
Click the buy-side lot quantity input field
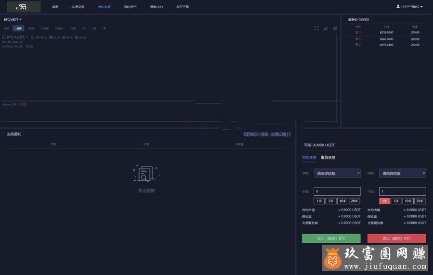[337, 191]
